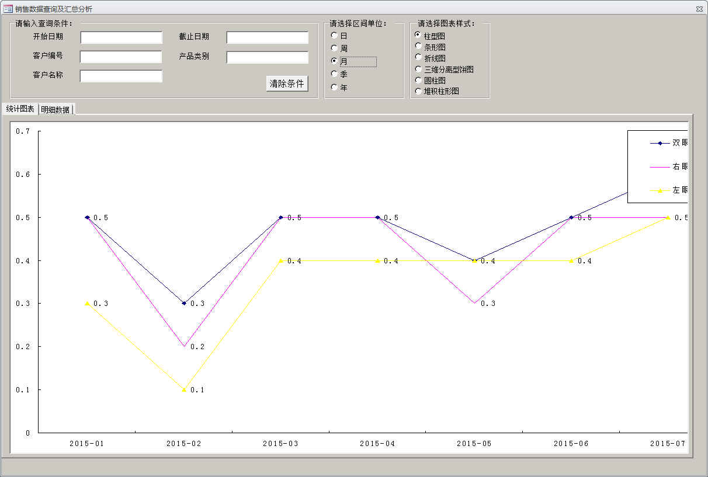Open the 统计图表 tab

(20, 109)
